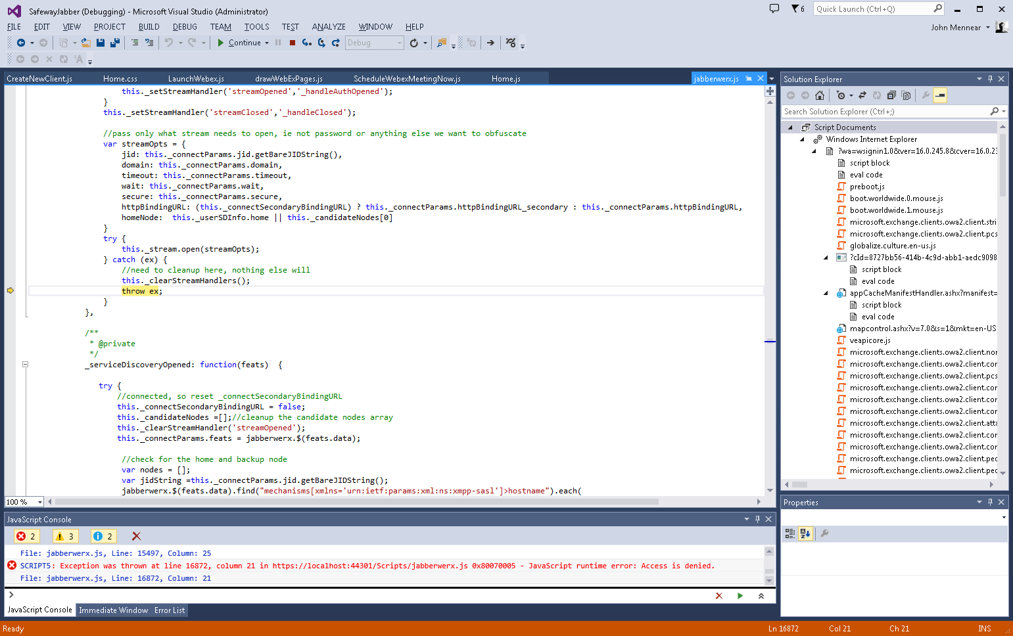Click the Open File folder icon

pyautogui.click(x=86, y=43)
